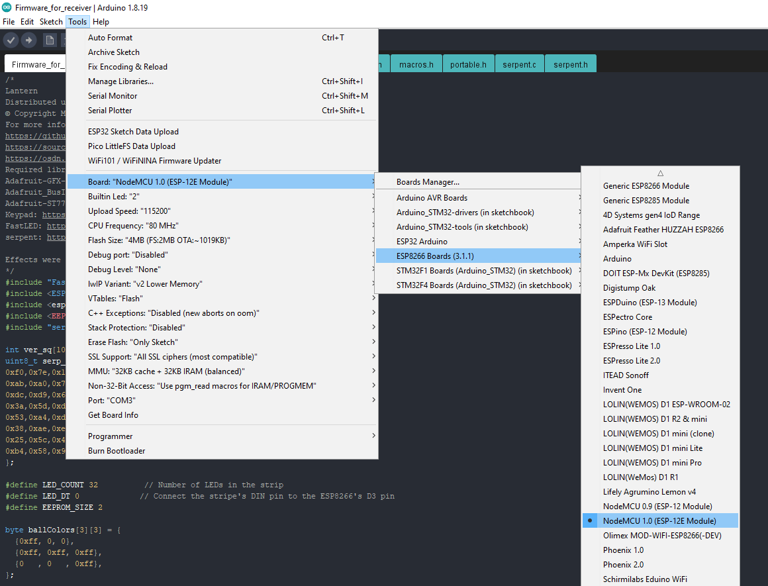Open the MMU 32KB cache submenu
Screen dimensions: 768x586
[x=222, y=371]
